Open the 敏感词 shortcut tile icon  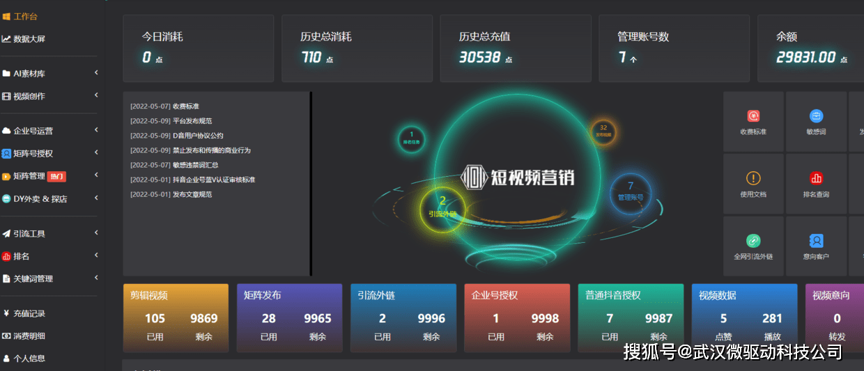pyautogui.click(x=816, y=116)
